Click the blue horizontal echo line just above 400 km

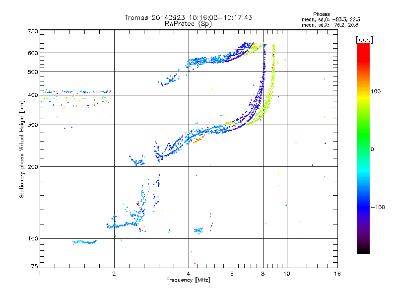click(77, 92)
